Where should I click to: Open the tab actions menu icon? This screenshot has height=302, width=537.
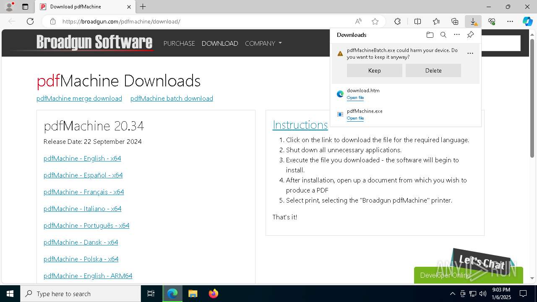tap(25, 7)
